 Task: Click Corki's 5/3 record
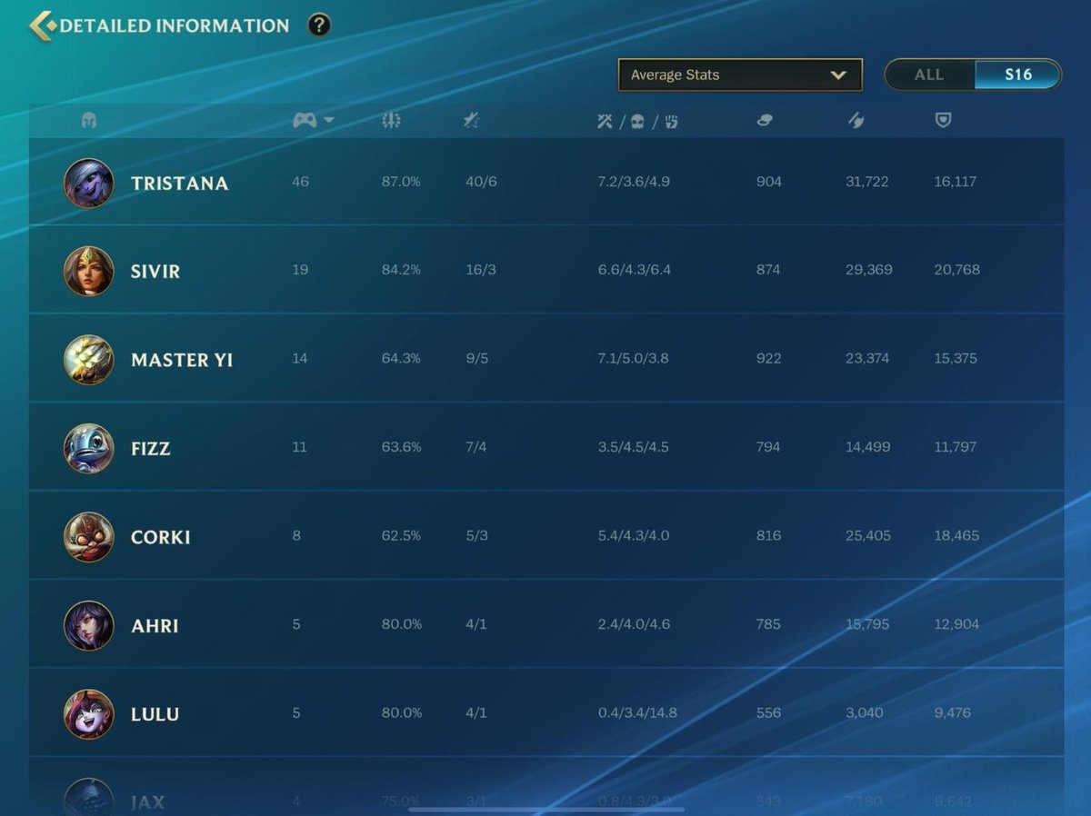(x=476, y=536)
